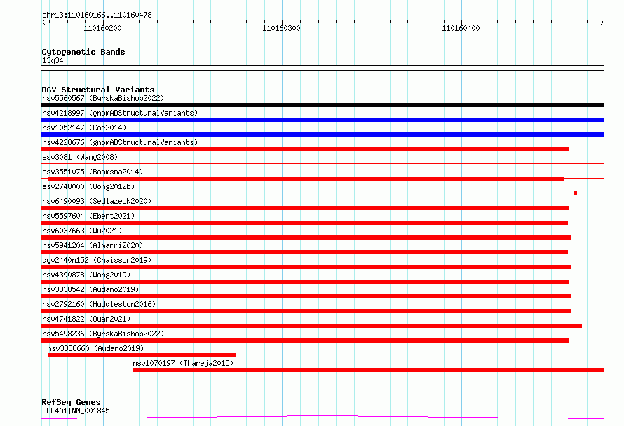The image size is (624, 426).
Task: Click the short red bar under nsv3338660
Action: pyautogui.click(x=142, y=355)
